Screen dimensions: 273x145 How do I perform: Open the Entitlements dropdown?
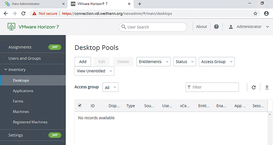153,61
